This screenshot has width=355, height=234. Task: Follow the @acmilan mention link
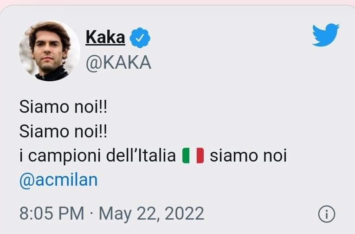pyautogui.click(x=58, y=180)
